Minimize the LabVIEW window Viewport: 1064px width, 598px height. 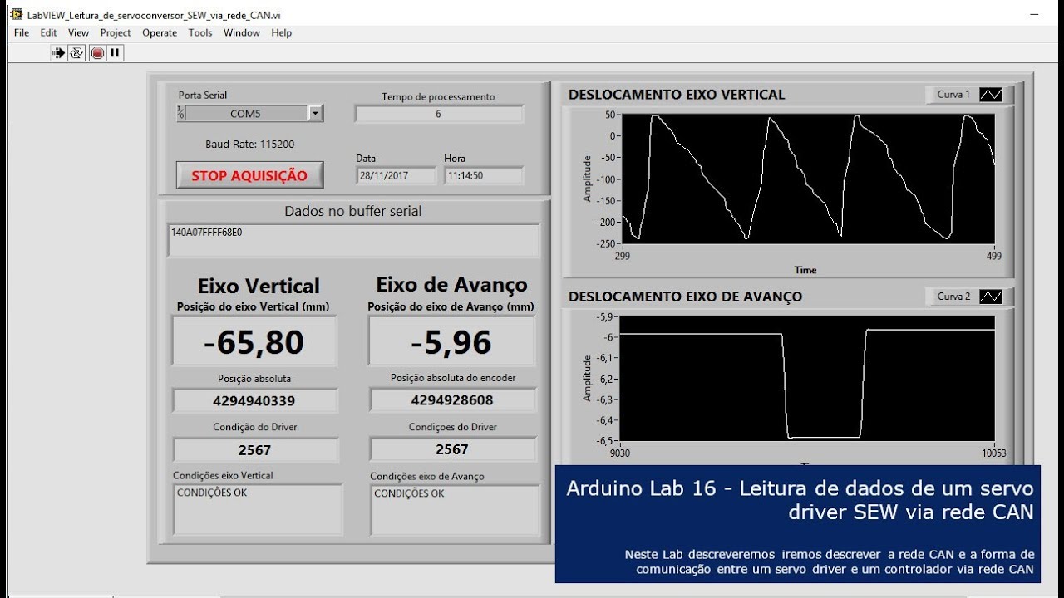1034,15
